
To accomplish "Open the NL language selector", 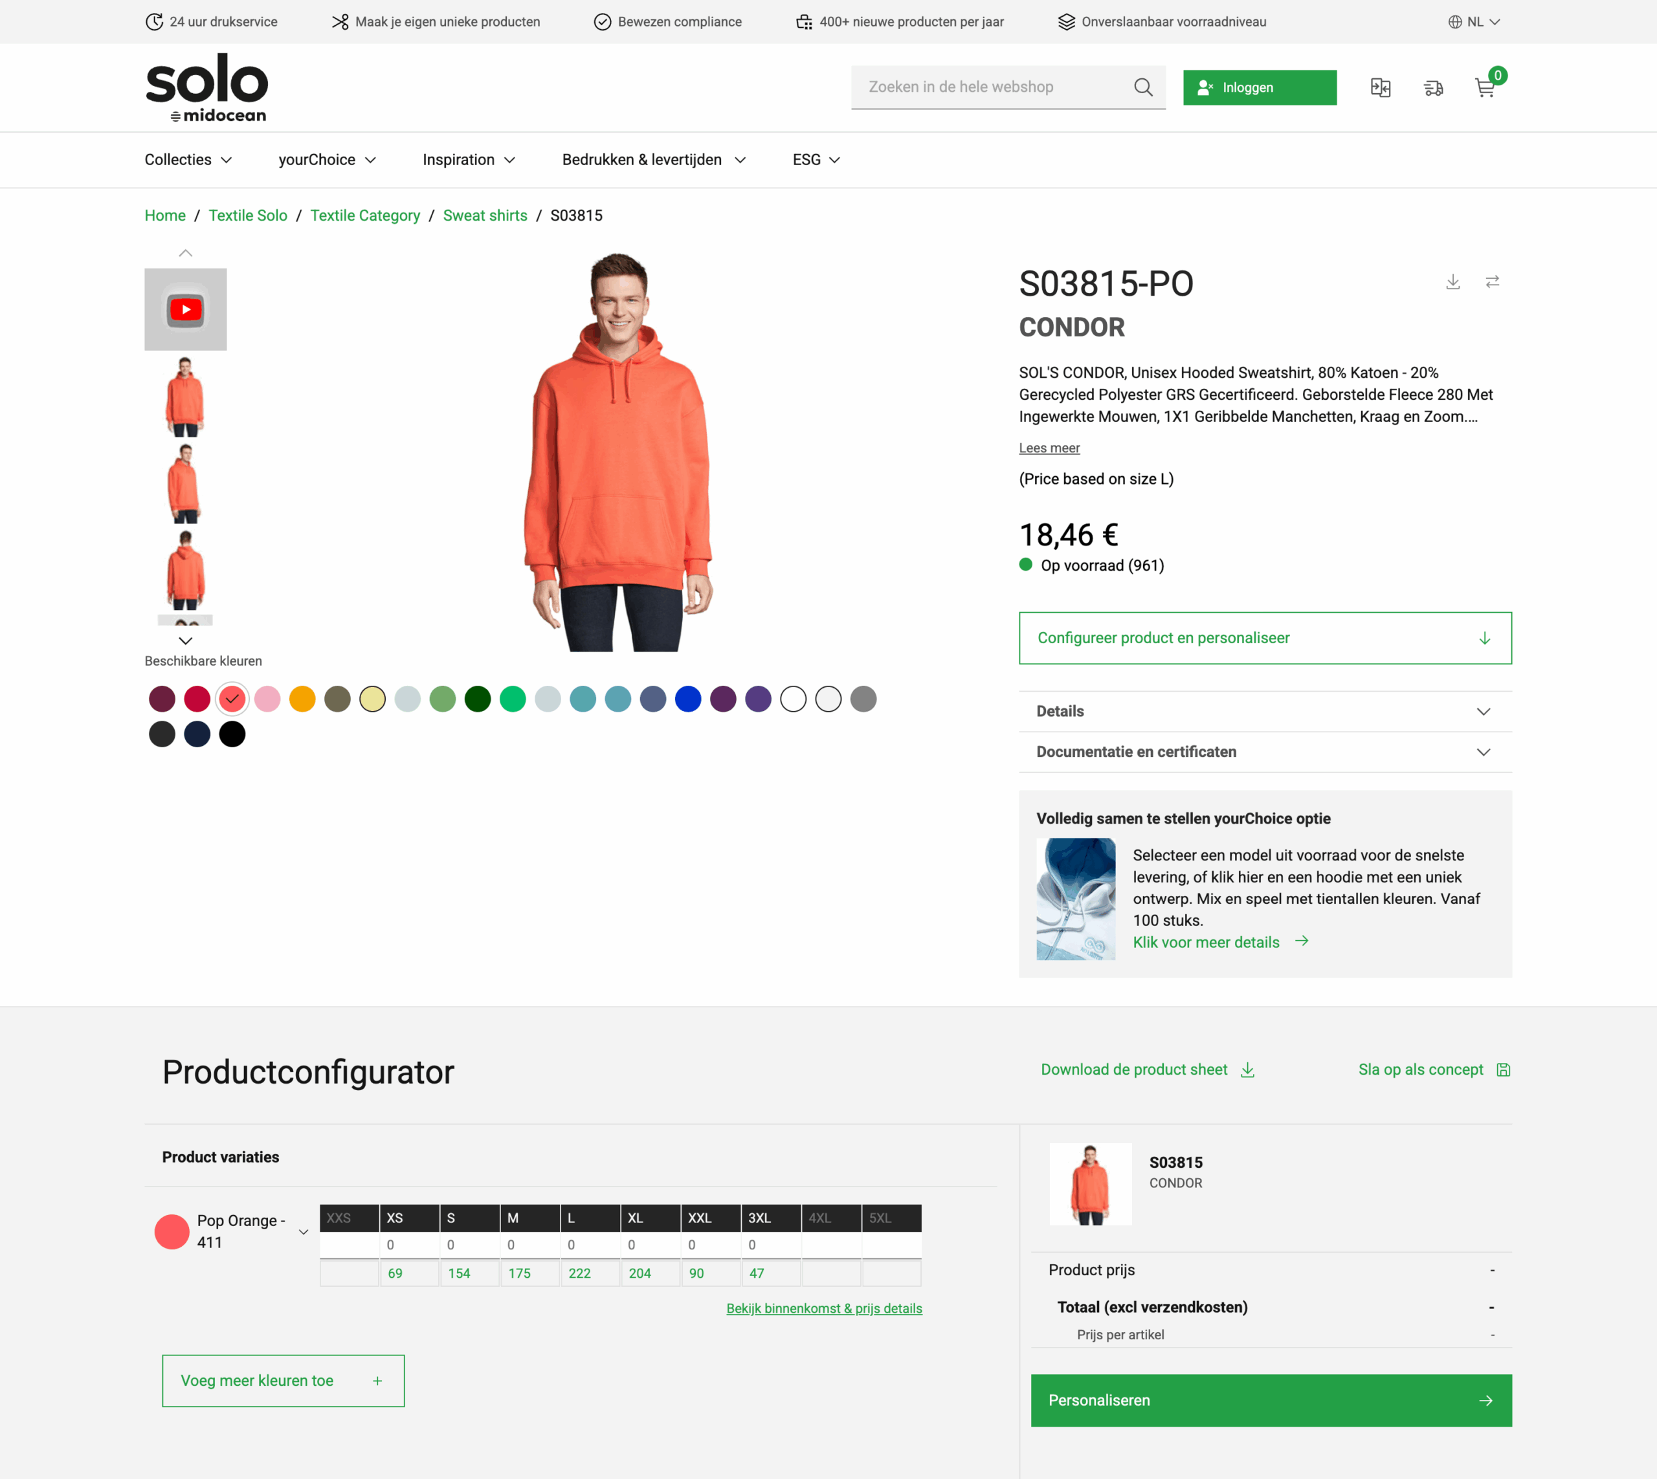I will point(1473,22).
